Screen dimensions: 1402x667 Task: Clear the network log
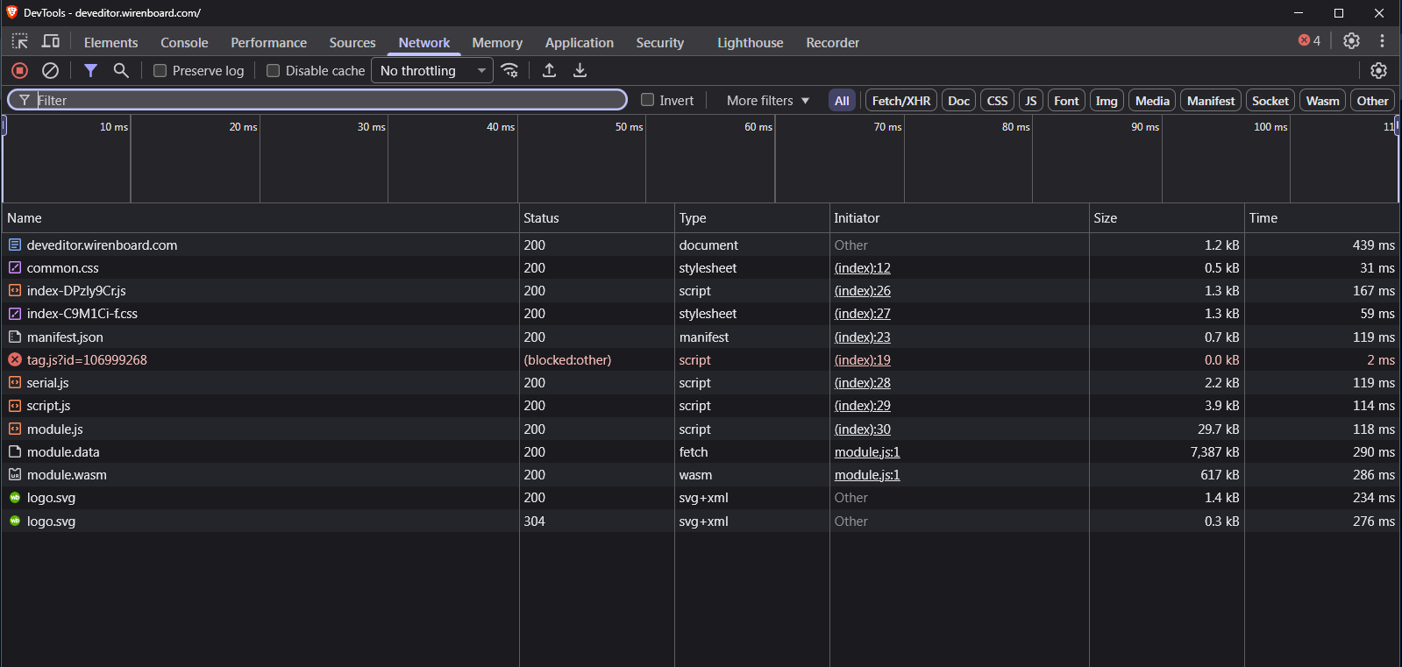click(51, 70)
